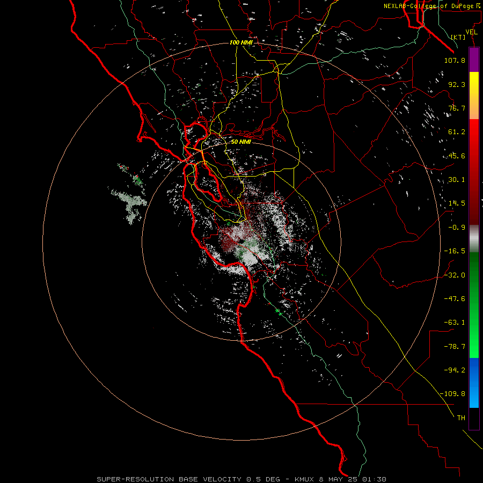Click the [KT] units label
Image resolution: width=483 pixels, height=483 pixels.
click(458, 37)
